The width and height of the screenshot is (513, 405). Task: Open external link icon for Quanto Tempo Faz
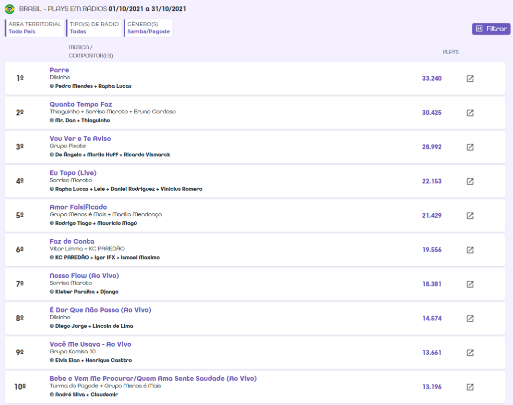(x=470, y=113)
